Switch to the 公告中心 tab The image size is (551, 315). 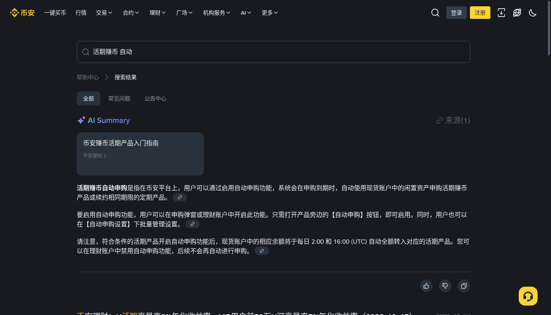click(x=155, y=98)
